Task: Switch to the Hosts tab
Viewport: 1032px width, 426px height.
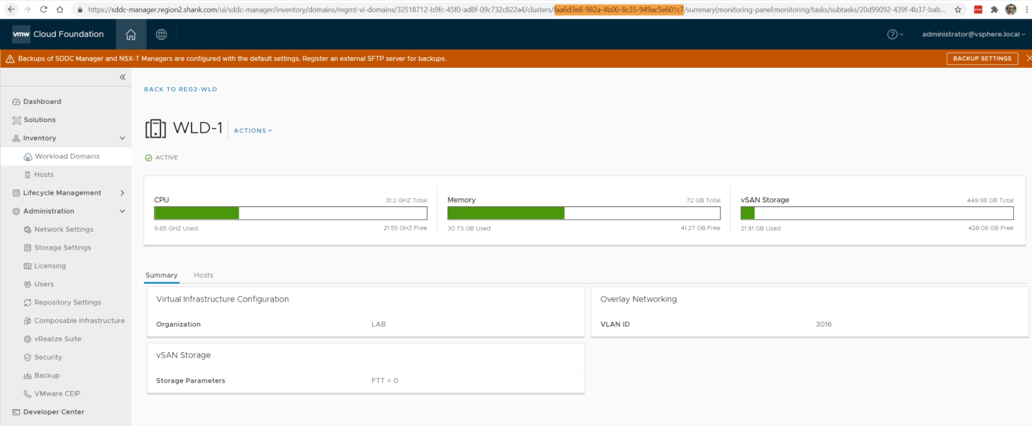Action: click(x=203, y=275)
